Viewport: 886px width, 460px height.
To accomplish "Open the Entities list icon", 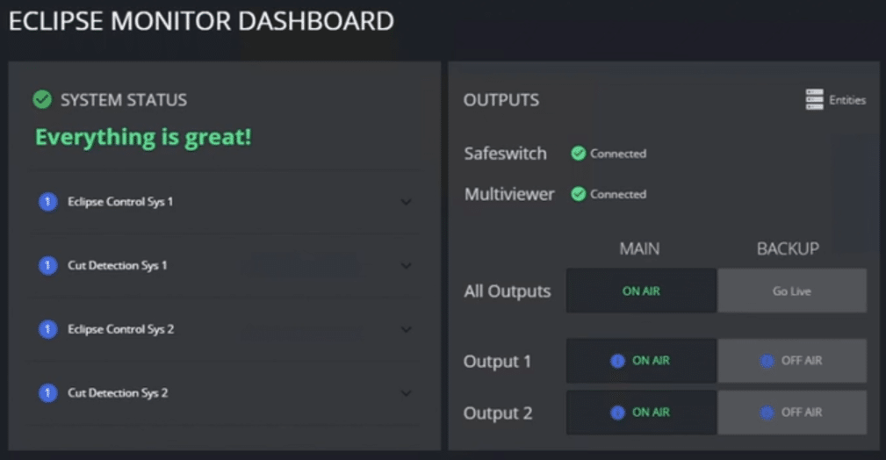I will coord(814,99).
